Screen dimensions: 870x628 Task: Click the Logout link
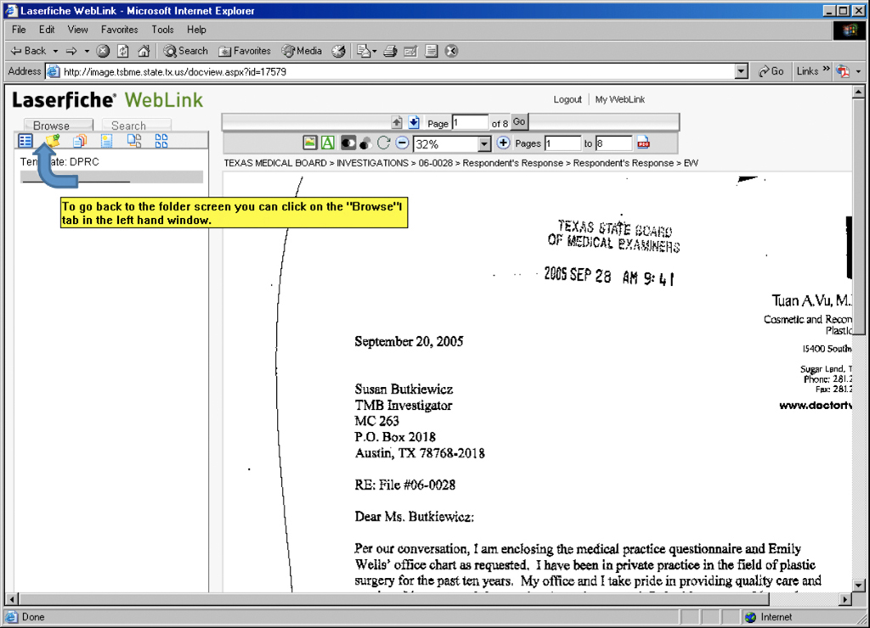(568, 99)
